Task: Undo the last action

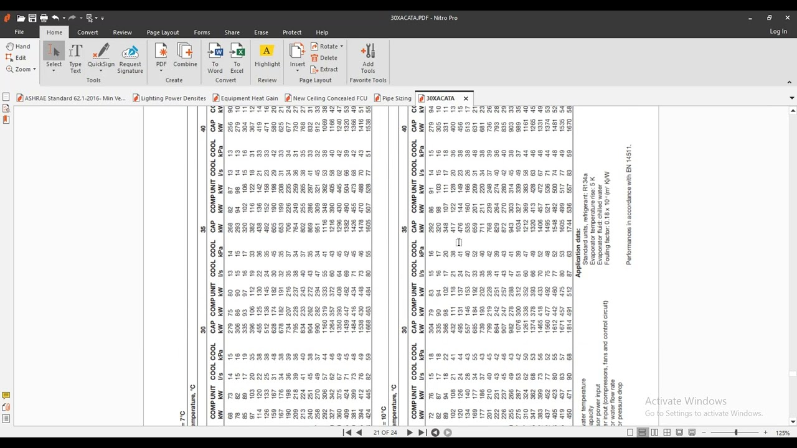Action: click(55, 18)
